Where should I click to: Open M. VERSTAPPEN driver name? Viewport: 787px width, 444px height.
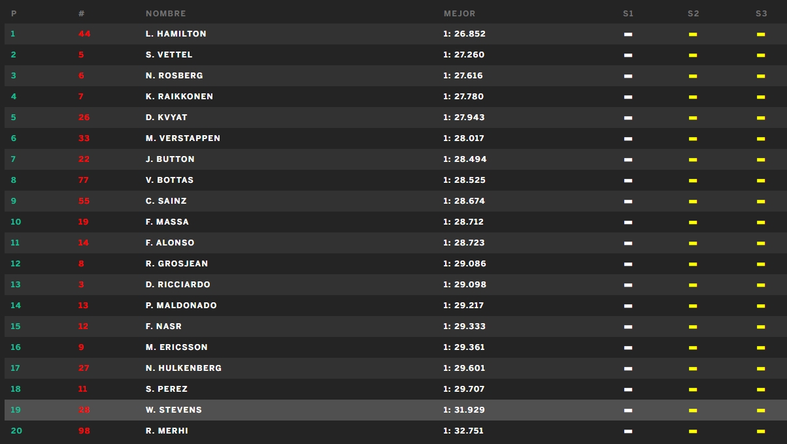click(x=183, y=138)
